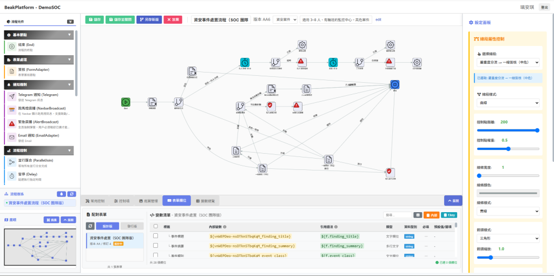Collapse the 表單處理 section

coord(39,60)
